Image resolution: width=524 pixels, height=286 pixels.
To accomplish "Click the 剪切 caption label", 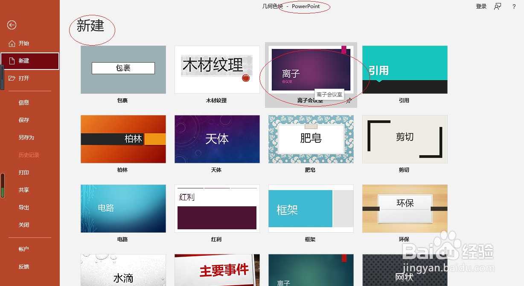I will pos(404,170).
